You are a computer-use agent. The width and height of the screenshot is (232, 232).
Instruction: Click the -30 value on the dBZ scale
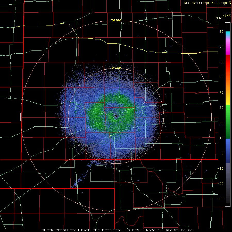(220, 199)
